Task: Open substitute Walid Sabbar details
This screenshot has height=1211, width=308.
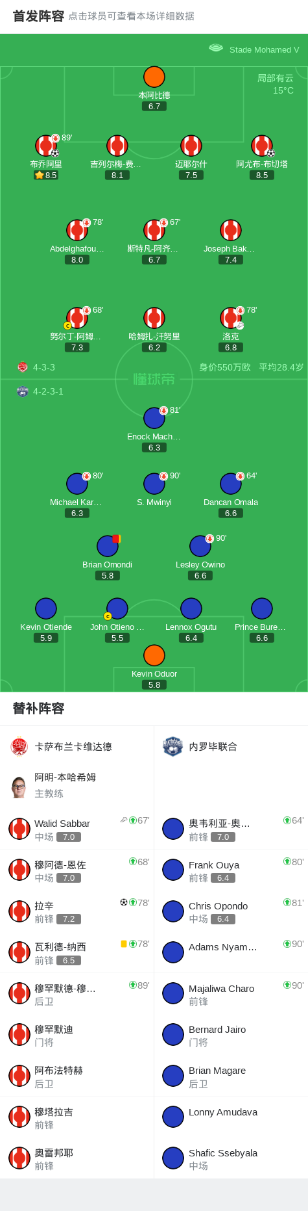Action: pos(77,829)
